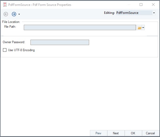Enable Use UTF-8 Encoding checkbox
This screenshot has height=137, width=160.
[5, 50]
